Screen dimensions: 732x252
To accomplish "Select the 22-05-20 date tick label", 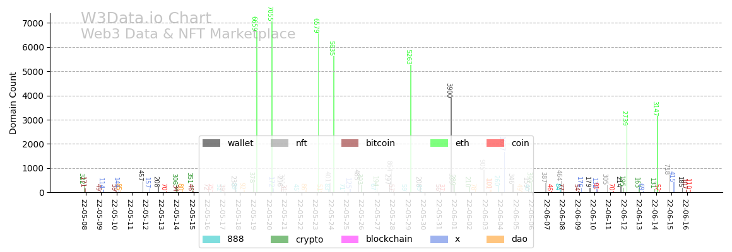I will [x=269, y=215].
